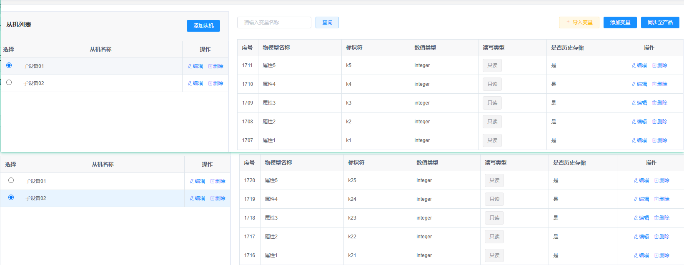Select the unselected 子设备02 radio button
The width and height of the screenshot is (684, 265).
(x=9, y=82)
